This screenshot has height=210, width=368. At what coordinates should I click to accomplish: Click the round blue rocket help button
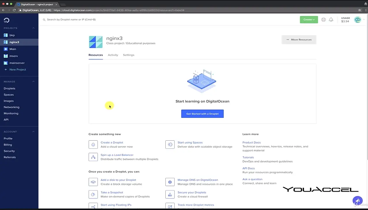(x=357, y=200)
